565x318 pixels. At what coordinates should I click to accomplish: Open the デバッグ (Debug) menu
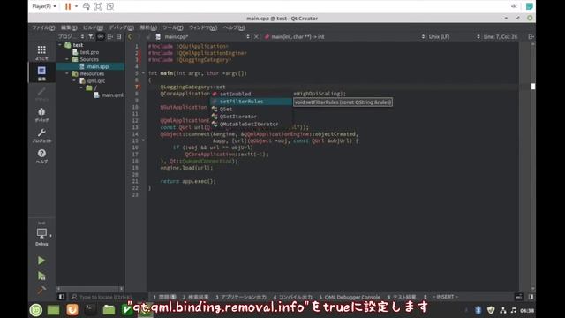tap(121, 27)
